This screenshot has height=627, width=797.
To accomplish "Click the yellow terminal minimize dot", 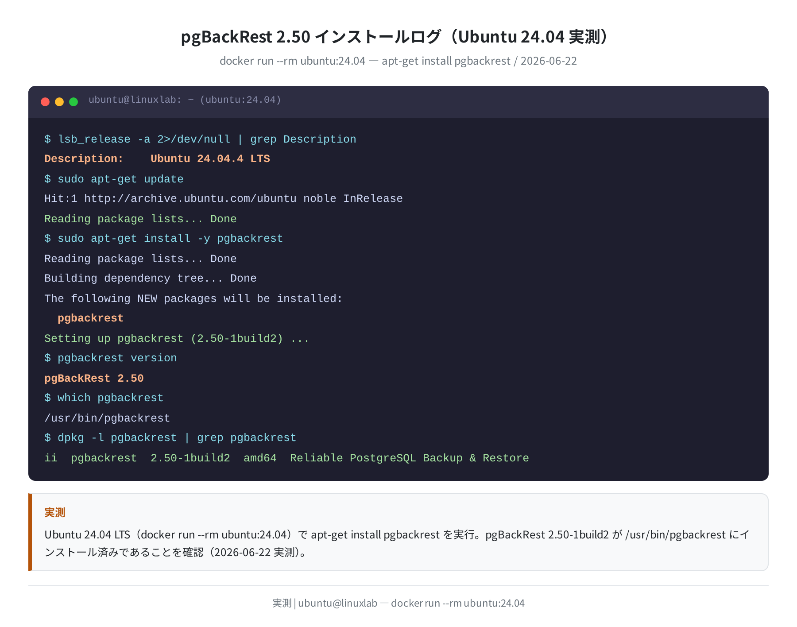I will (x=59, y=102).
